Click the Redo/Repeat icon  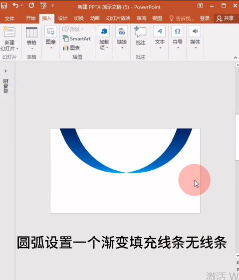click(31, 5)
